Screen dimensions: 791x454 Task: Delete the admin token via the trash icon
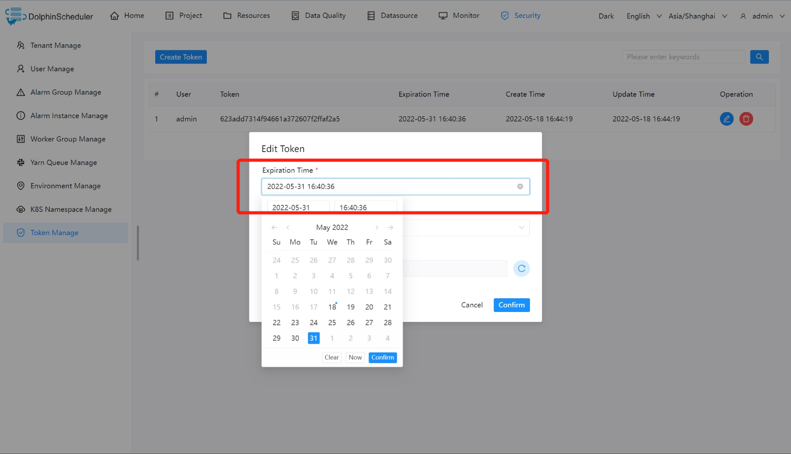pyautogui.click(x=746, y=119)
